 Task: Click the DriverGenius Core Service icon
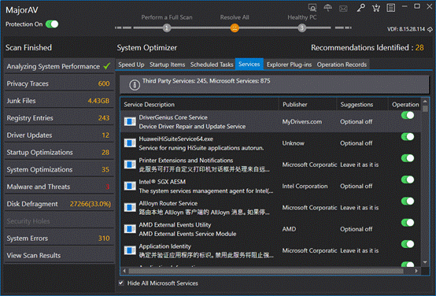(130, 121)
